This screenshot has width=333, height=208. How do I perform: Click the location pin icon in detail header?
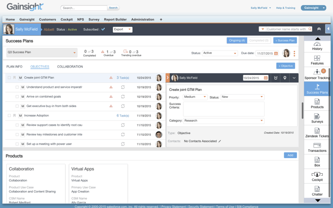pos(285,78)
